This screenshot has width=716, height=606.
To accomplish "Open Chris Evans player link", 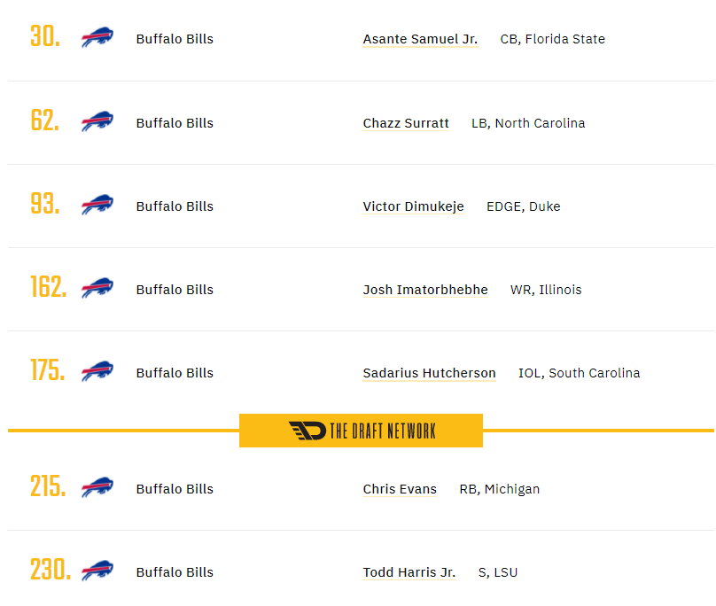I will click(x=400, y=489).
